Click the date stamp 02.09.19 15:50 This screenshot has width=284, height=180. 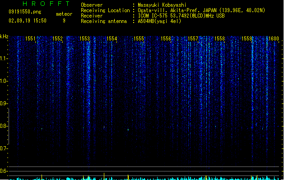[x=28, y=21]
